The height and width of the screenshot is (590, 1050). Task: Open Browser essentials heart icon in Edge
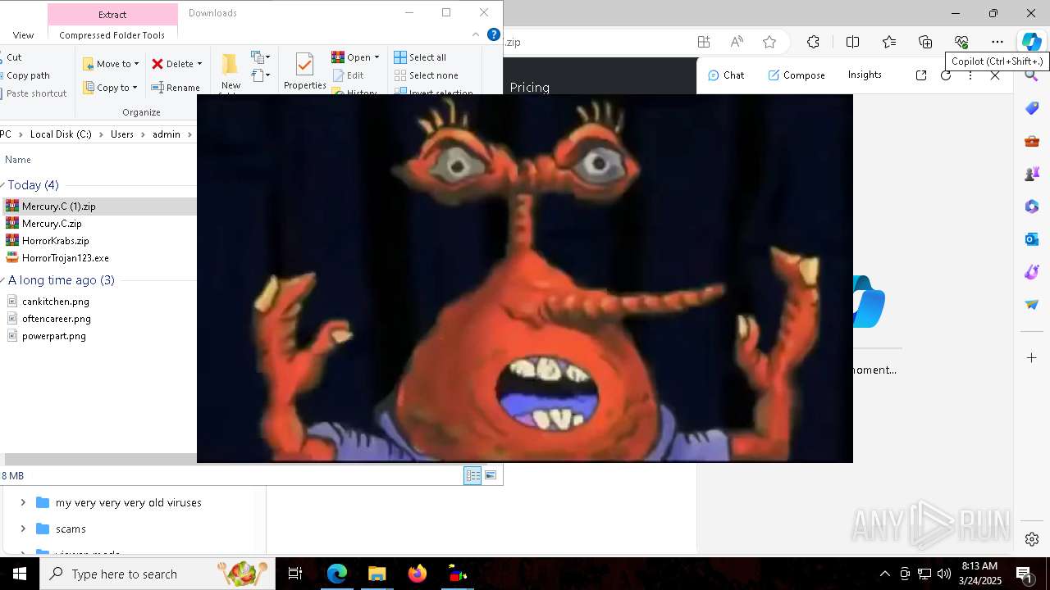pyautogui.click(x=961, y=42)
